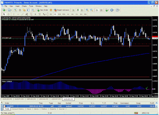
Task: Open the Insert menu
Action: 18,6
